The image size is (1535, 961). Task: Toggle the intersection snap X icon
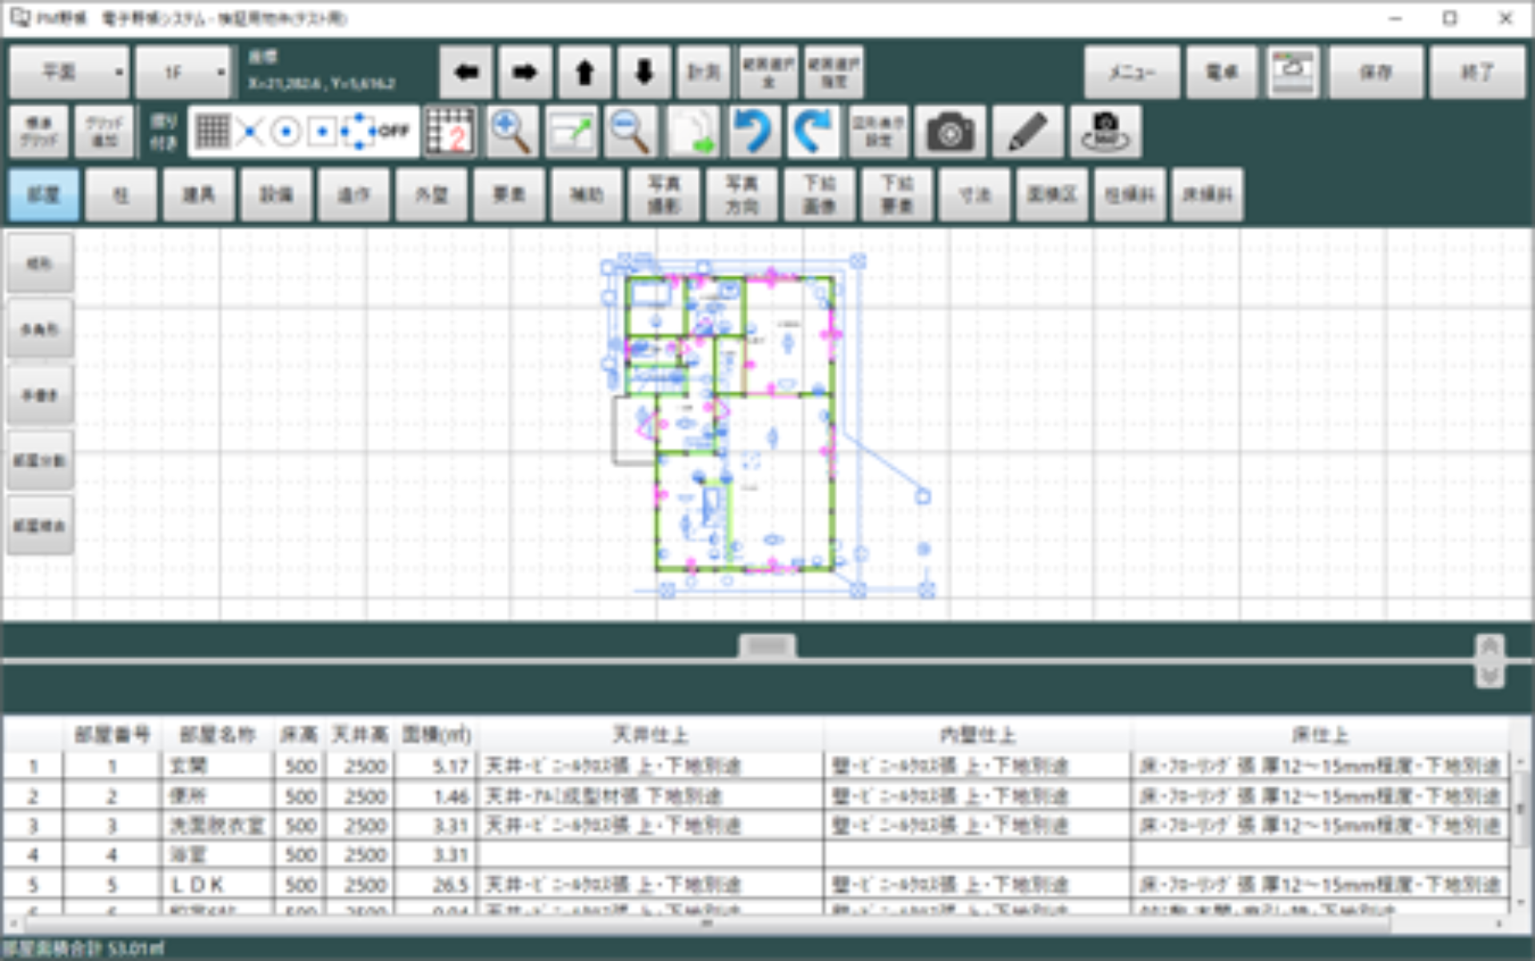[250, 132]
